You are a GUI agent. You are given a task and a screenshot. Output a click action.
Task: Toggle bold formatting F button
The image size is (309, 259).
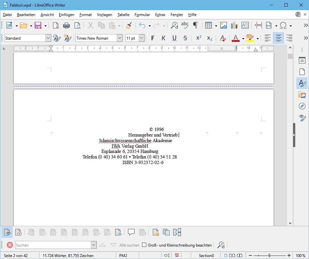pyautogui.click(x=153, y=38)
